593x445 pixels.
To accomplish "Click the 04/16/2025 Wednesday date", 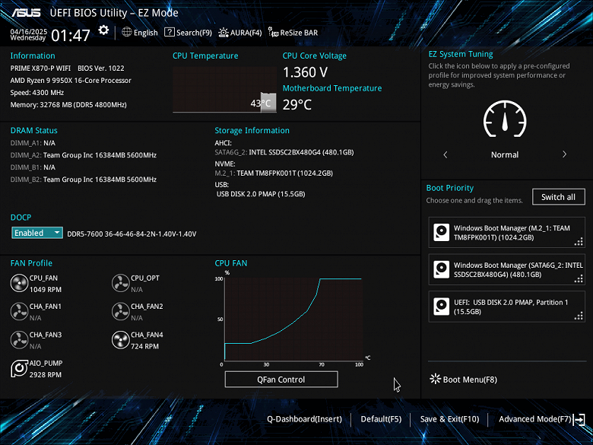I will pos(28,34).
